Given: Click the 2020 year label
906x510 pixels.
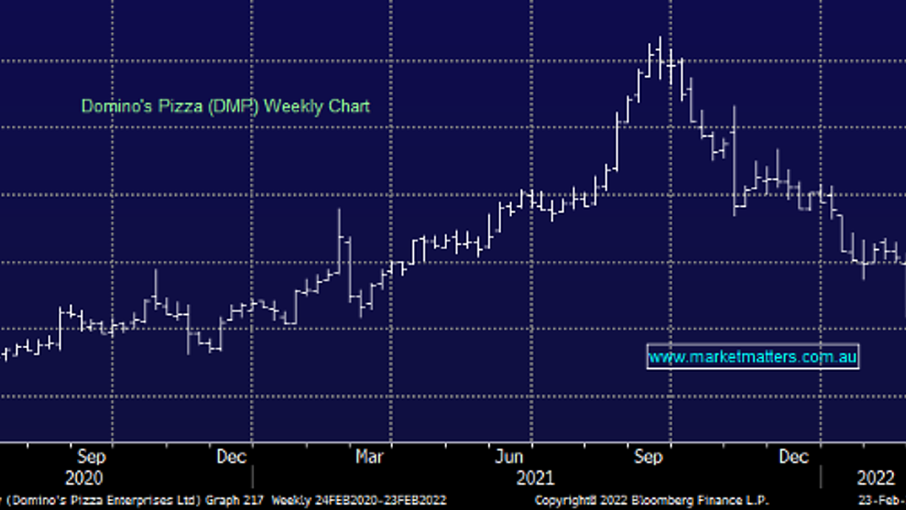Looking at the screenshot, I should (x=85, y=478).
